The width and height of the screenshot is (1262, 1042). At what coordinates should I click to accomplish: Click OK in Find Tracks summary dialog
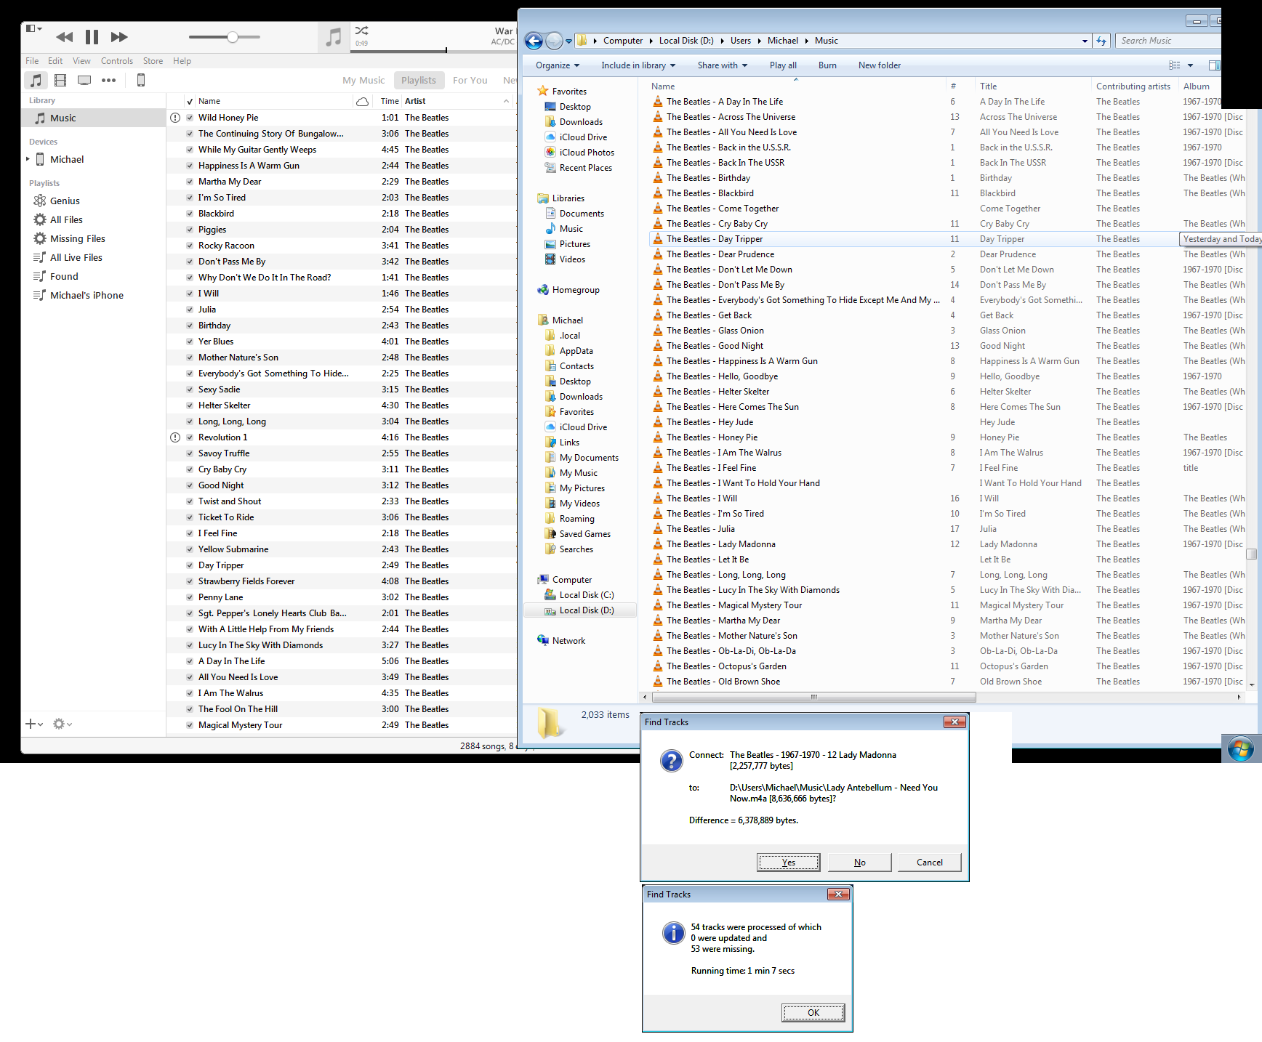813,1013
